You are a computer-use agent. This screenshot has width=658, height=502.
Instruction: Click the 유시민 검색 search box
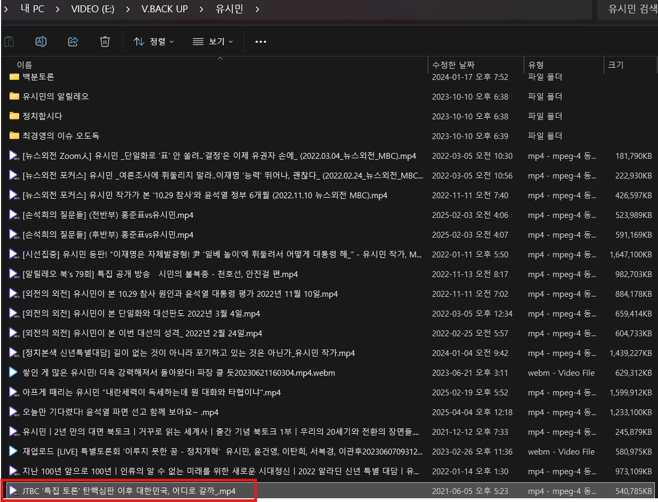(x=628, y=9)
